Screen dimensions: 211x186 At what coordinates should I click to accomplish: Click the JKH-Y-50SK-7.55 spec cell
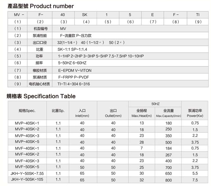pos(27,174)
